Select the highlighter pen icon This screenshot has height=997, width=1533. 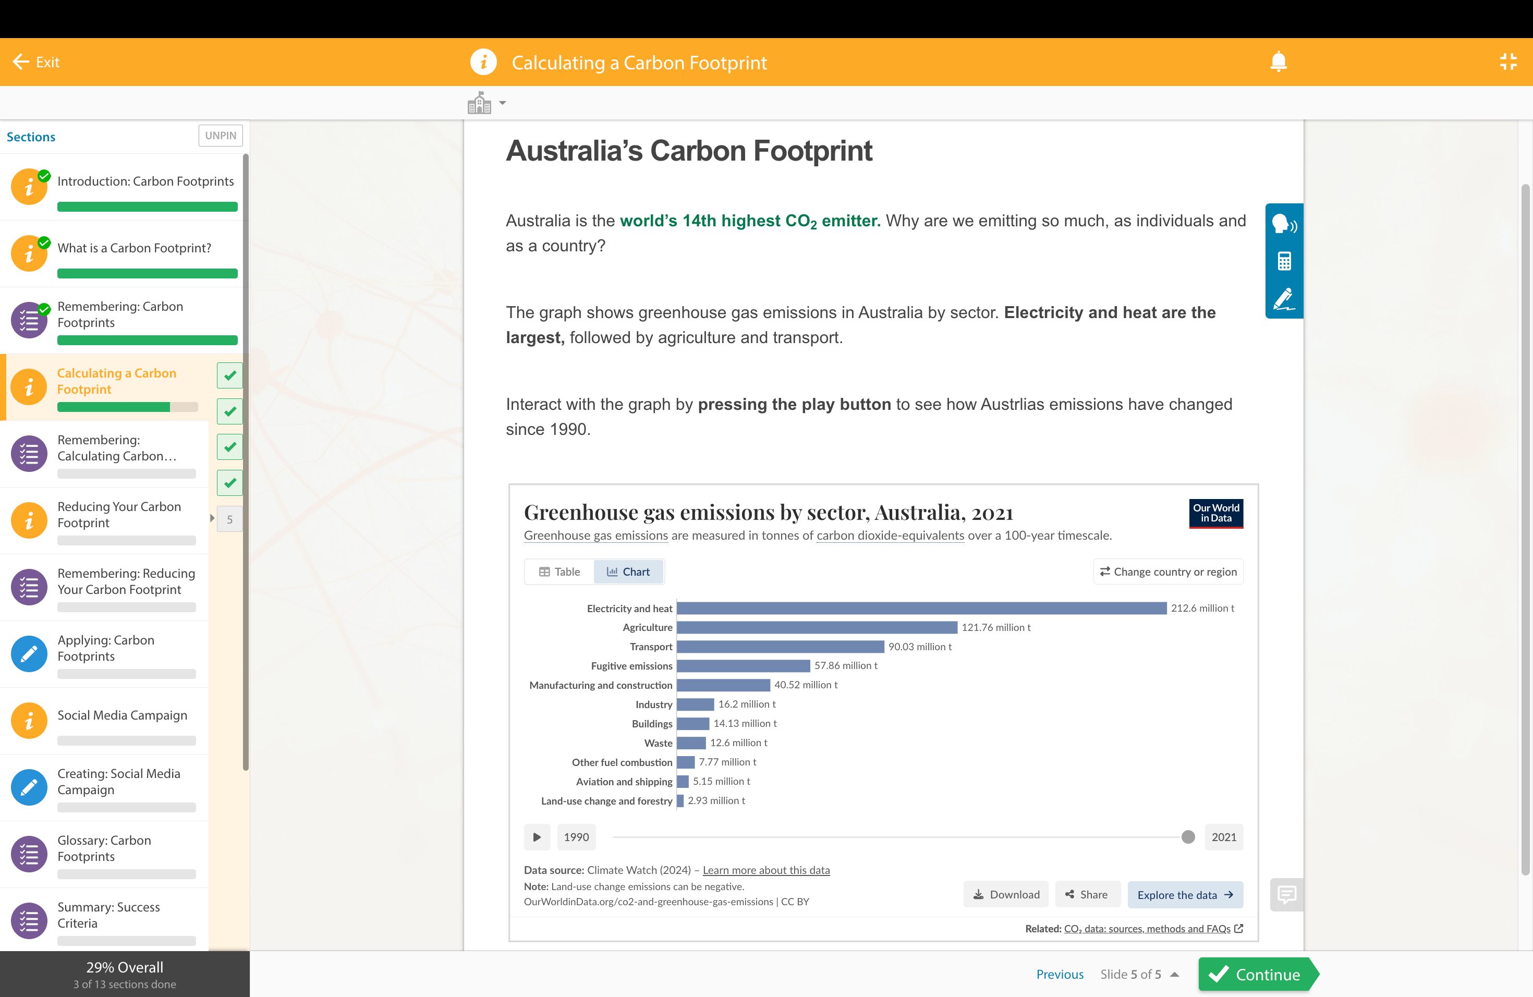point(1283,299)
